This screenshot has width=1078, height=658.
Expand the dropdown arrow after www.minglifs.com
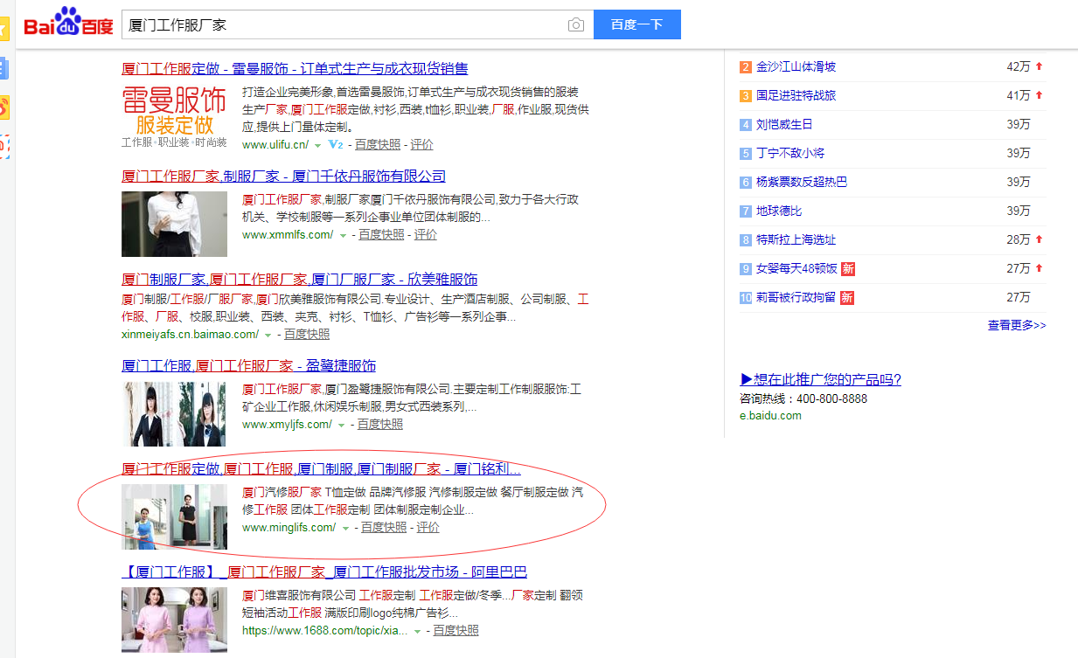point(345,529)
